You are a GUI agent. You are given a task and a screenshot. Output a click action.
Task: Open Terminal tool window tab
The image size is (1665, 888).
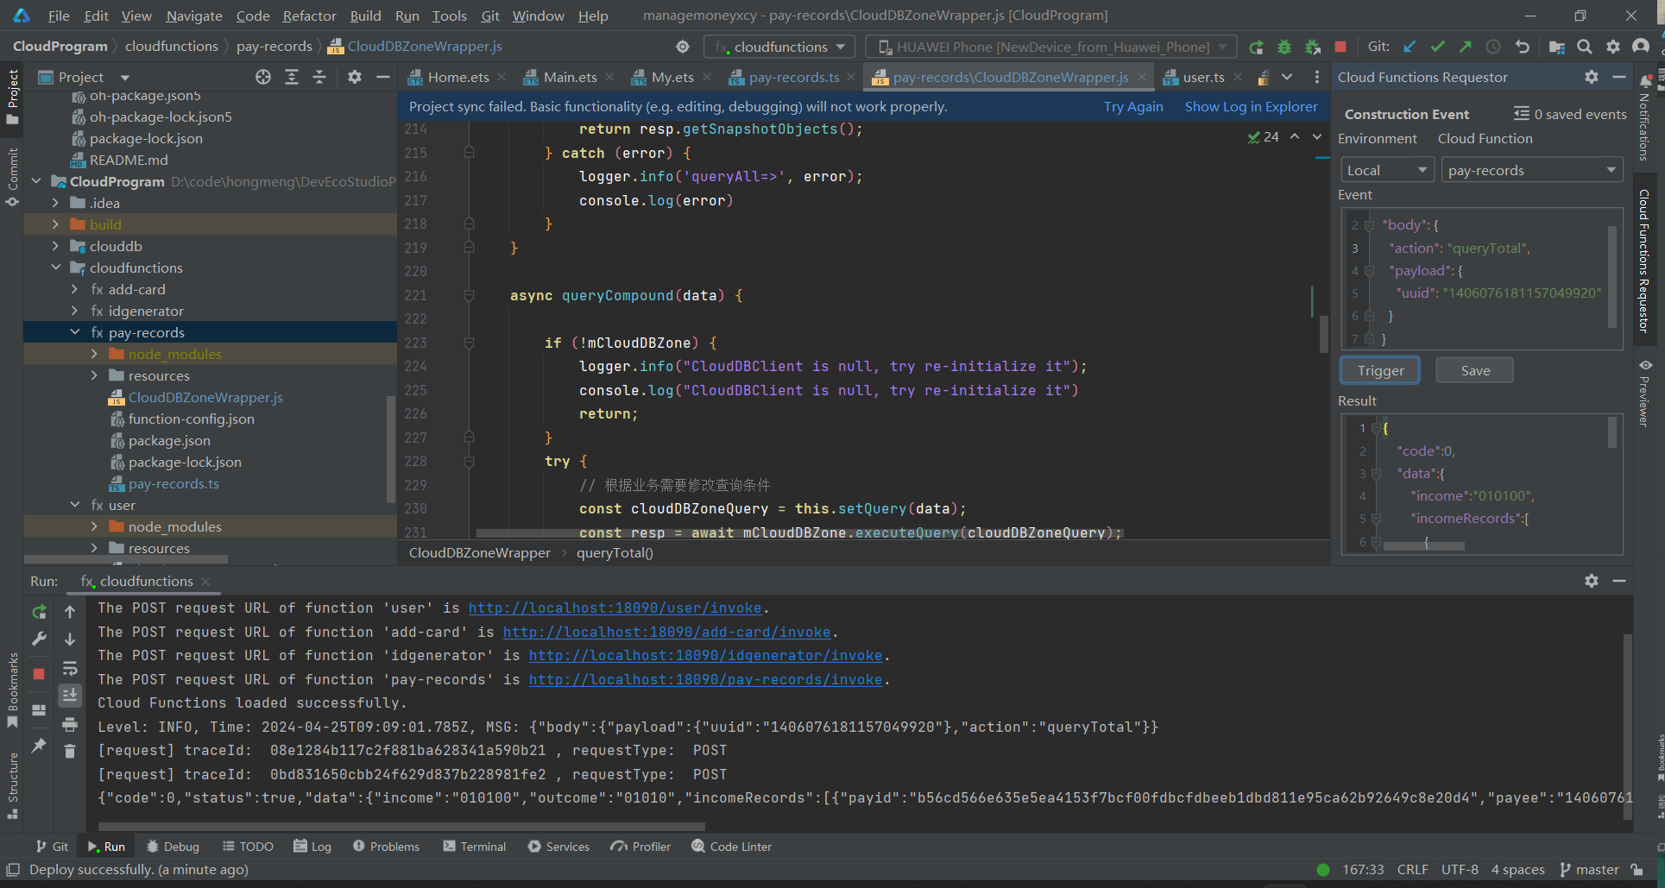click(474, 847)
